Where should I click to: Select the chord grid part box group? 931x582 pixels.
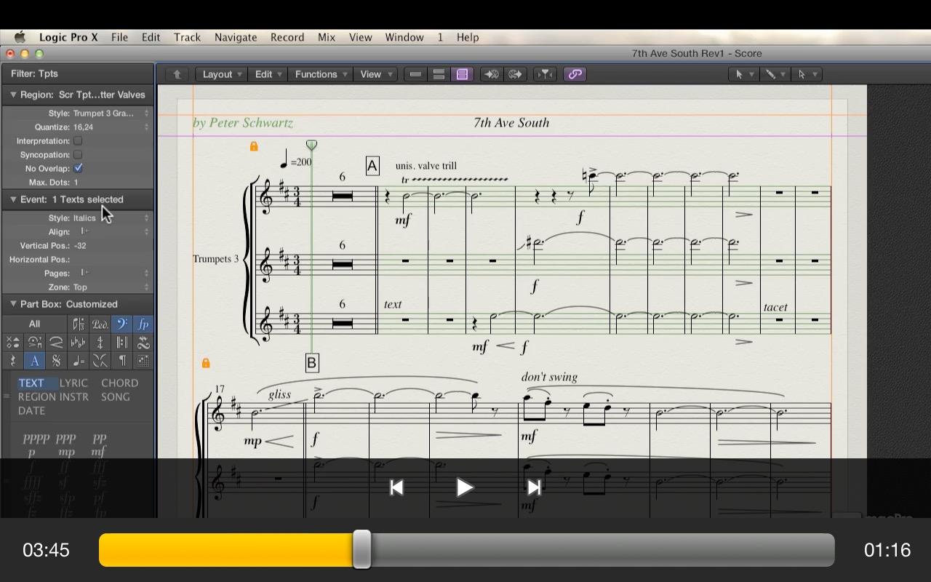click(143, 361)
